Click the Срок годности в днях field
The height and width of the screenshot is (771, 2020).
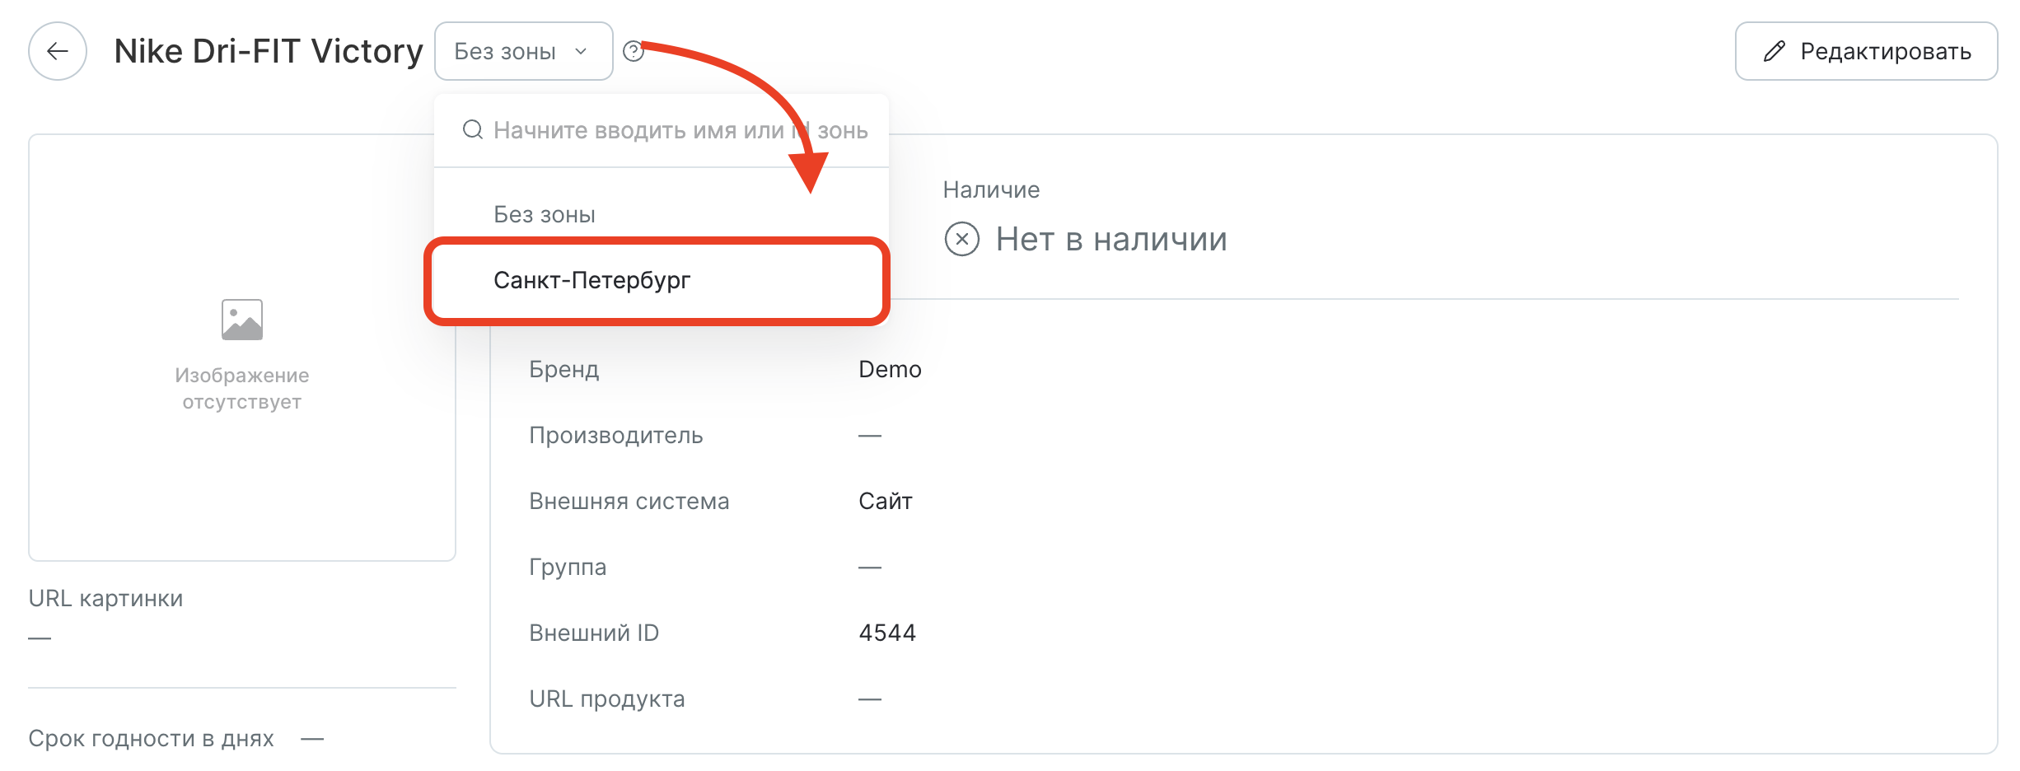[176, 738]
